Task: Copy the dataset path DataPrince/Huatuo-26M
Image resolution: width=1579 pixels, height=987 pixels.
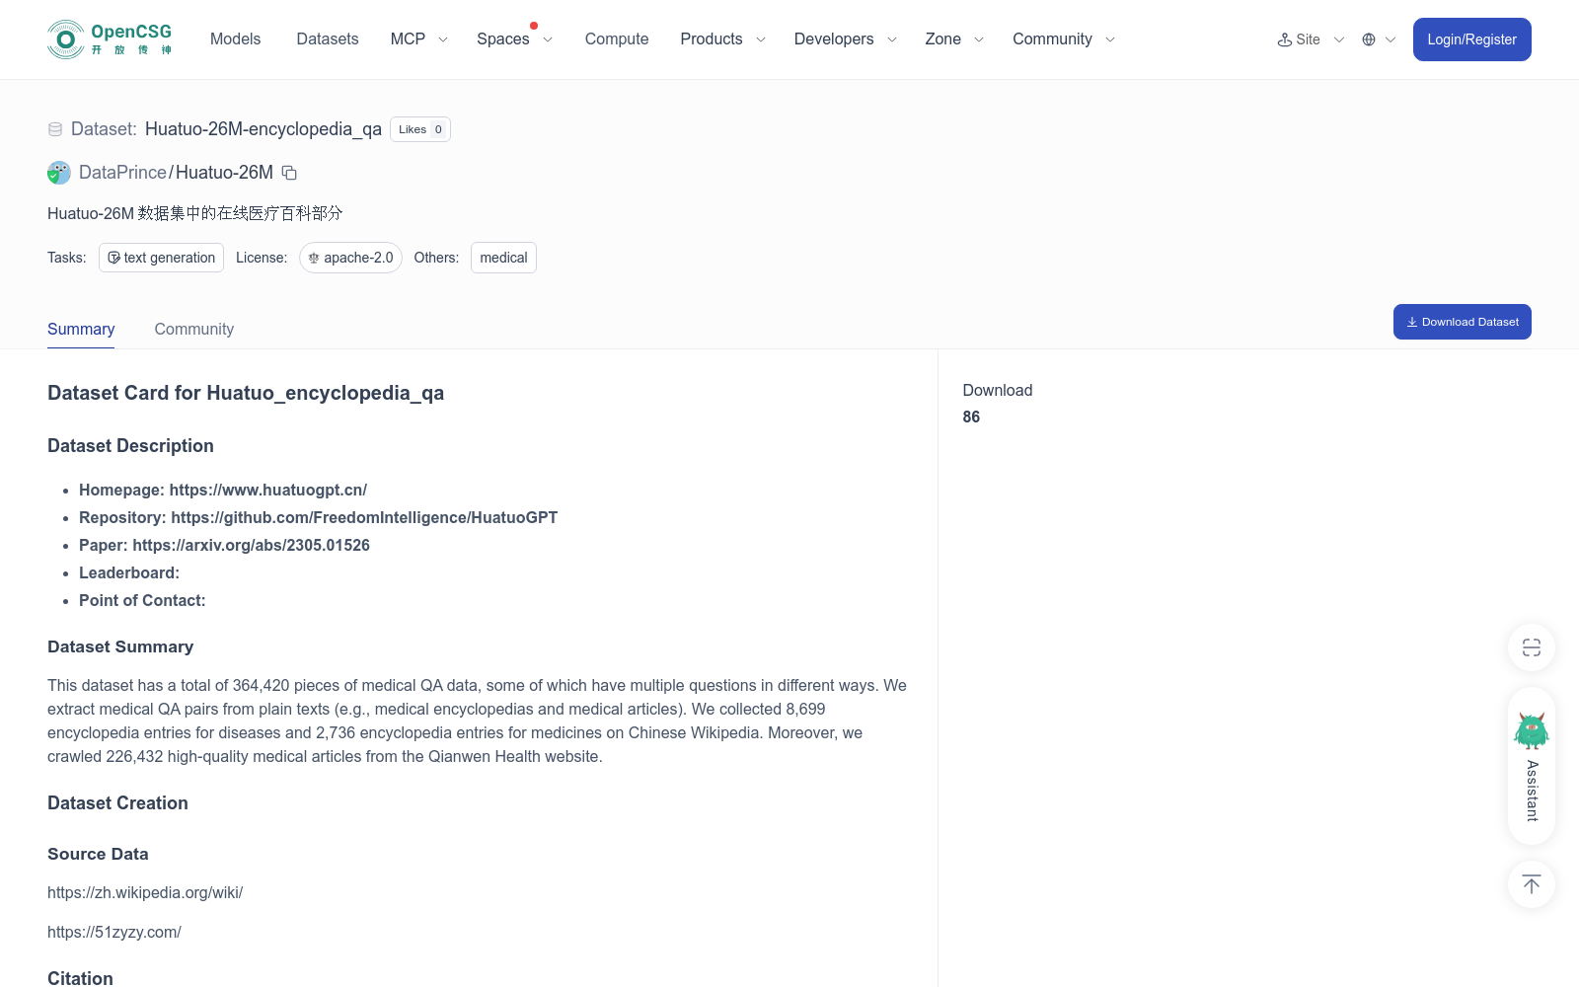Action: click(x=289, y=173)
